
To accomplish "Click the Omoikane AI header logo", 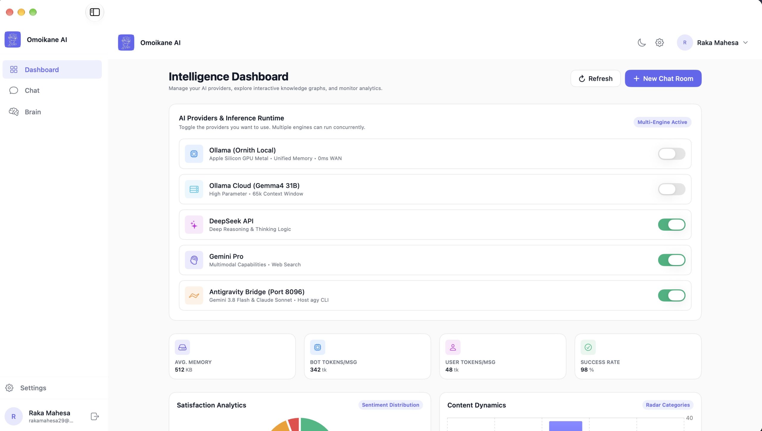I will (126, 43).
